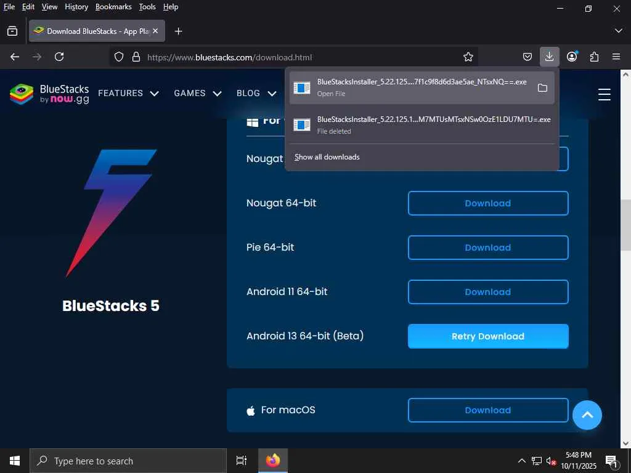This screenshot has height=473, width=631.
Task: Open Firefox application menu hamburger
Action: tap(616, 57)
